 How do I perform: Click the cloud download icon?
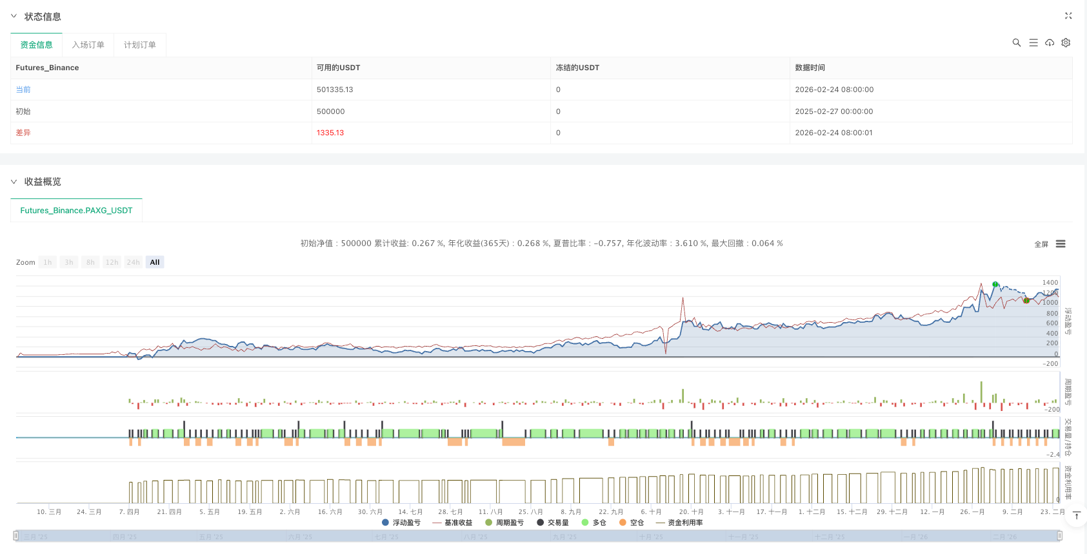tap(1050, 43)
